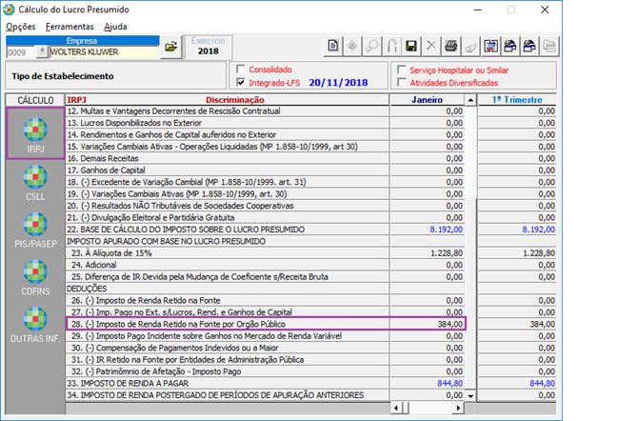Click the company code field 0009
This screenshot has width=638, height=421.
(21, 52)
